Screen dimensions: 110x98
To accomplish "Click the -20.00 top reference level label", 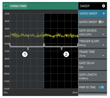I will pos(7,14).
